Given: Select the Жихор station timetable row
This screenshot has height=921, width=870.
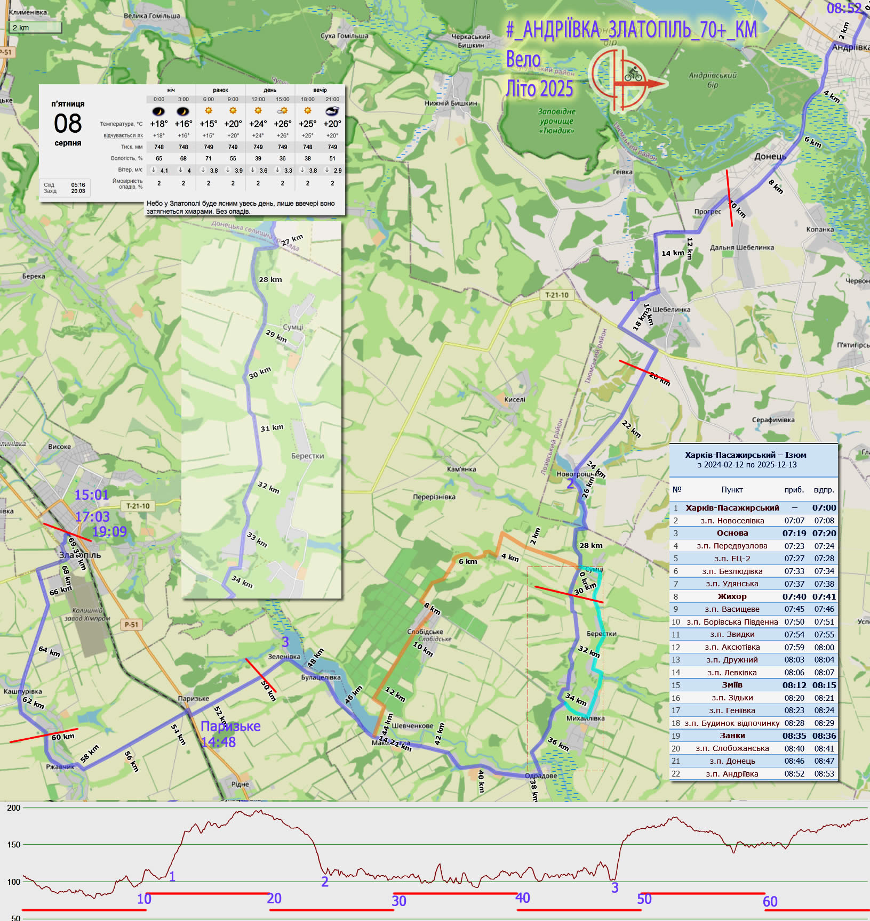Looking at the screenshot, I should [x=753, y=596].
